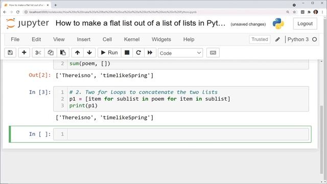Open the browser extensions puzzle icon
Screen dimensions: 327x184
309,12
